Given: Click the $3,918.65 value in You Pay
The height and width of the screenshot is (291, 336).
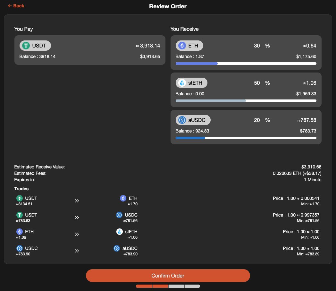Looking at the screenshot, I should coord(150,56).
